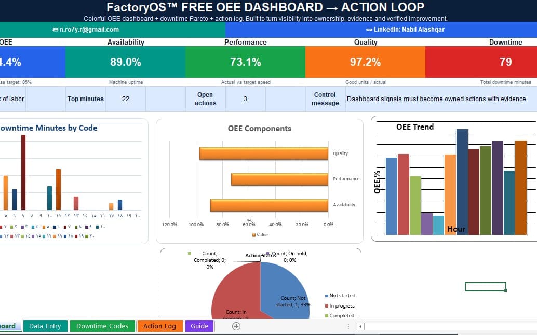Click the Good units / actual caption
Image resolution: width=537 pixels, height=335 pixels.
coord(366,82)
